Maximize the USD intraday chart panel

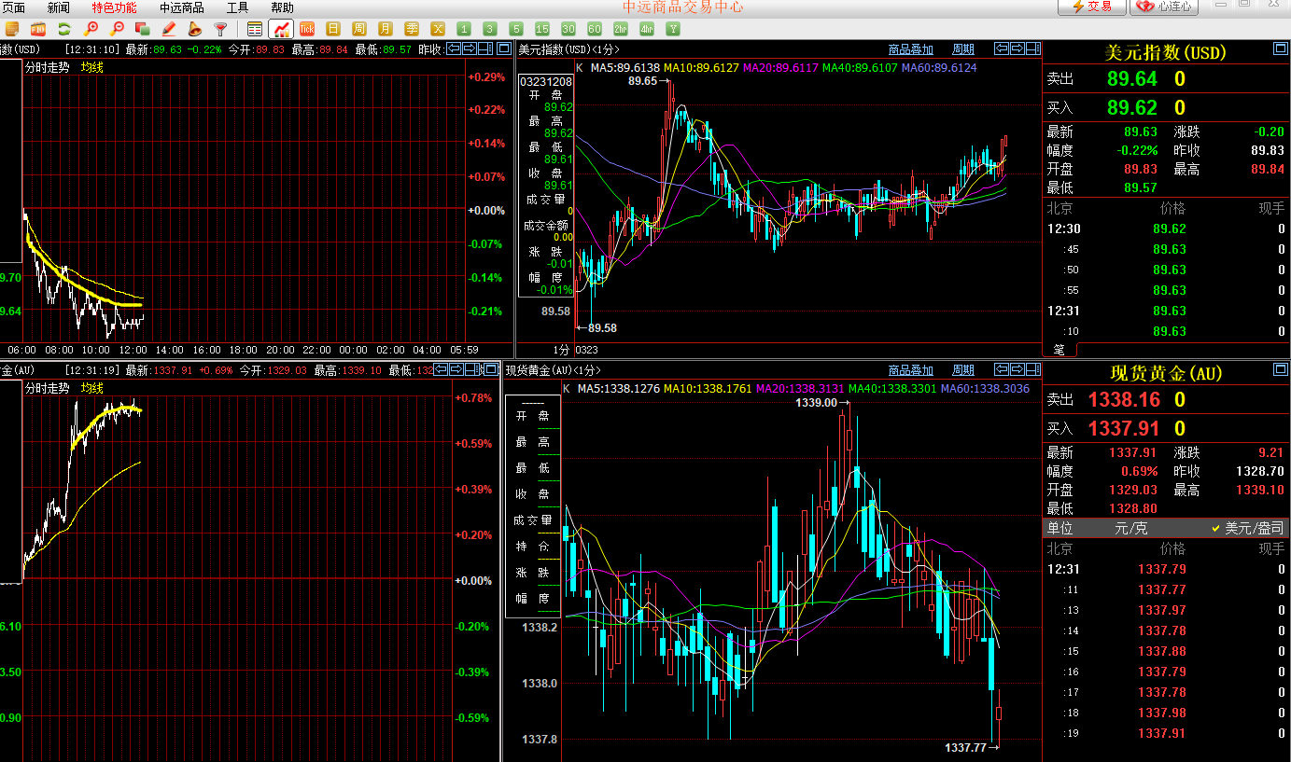click(504, 48)
